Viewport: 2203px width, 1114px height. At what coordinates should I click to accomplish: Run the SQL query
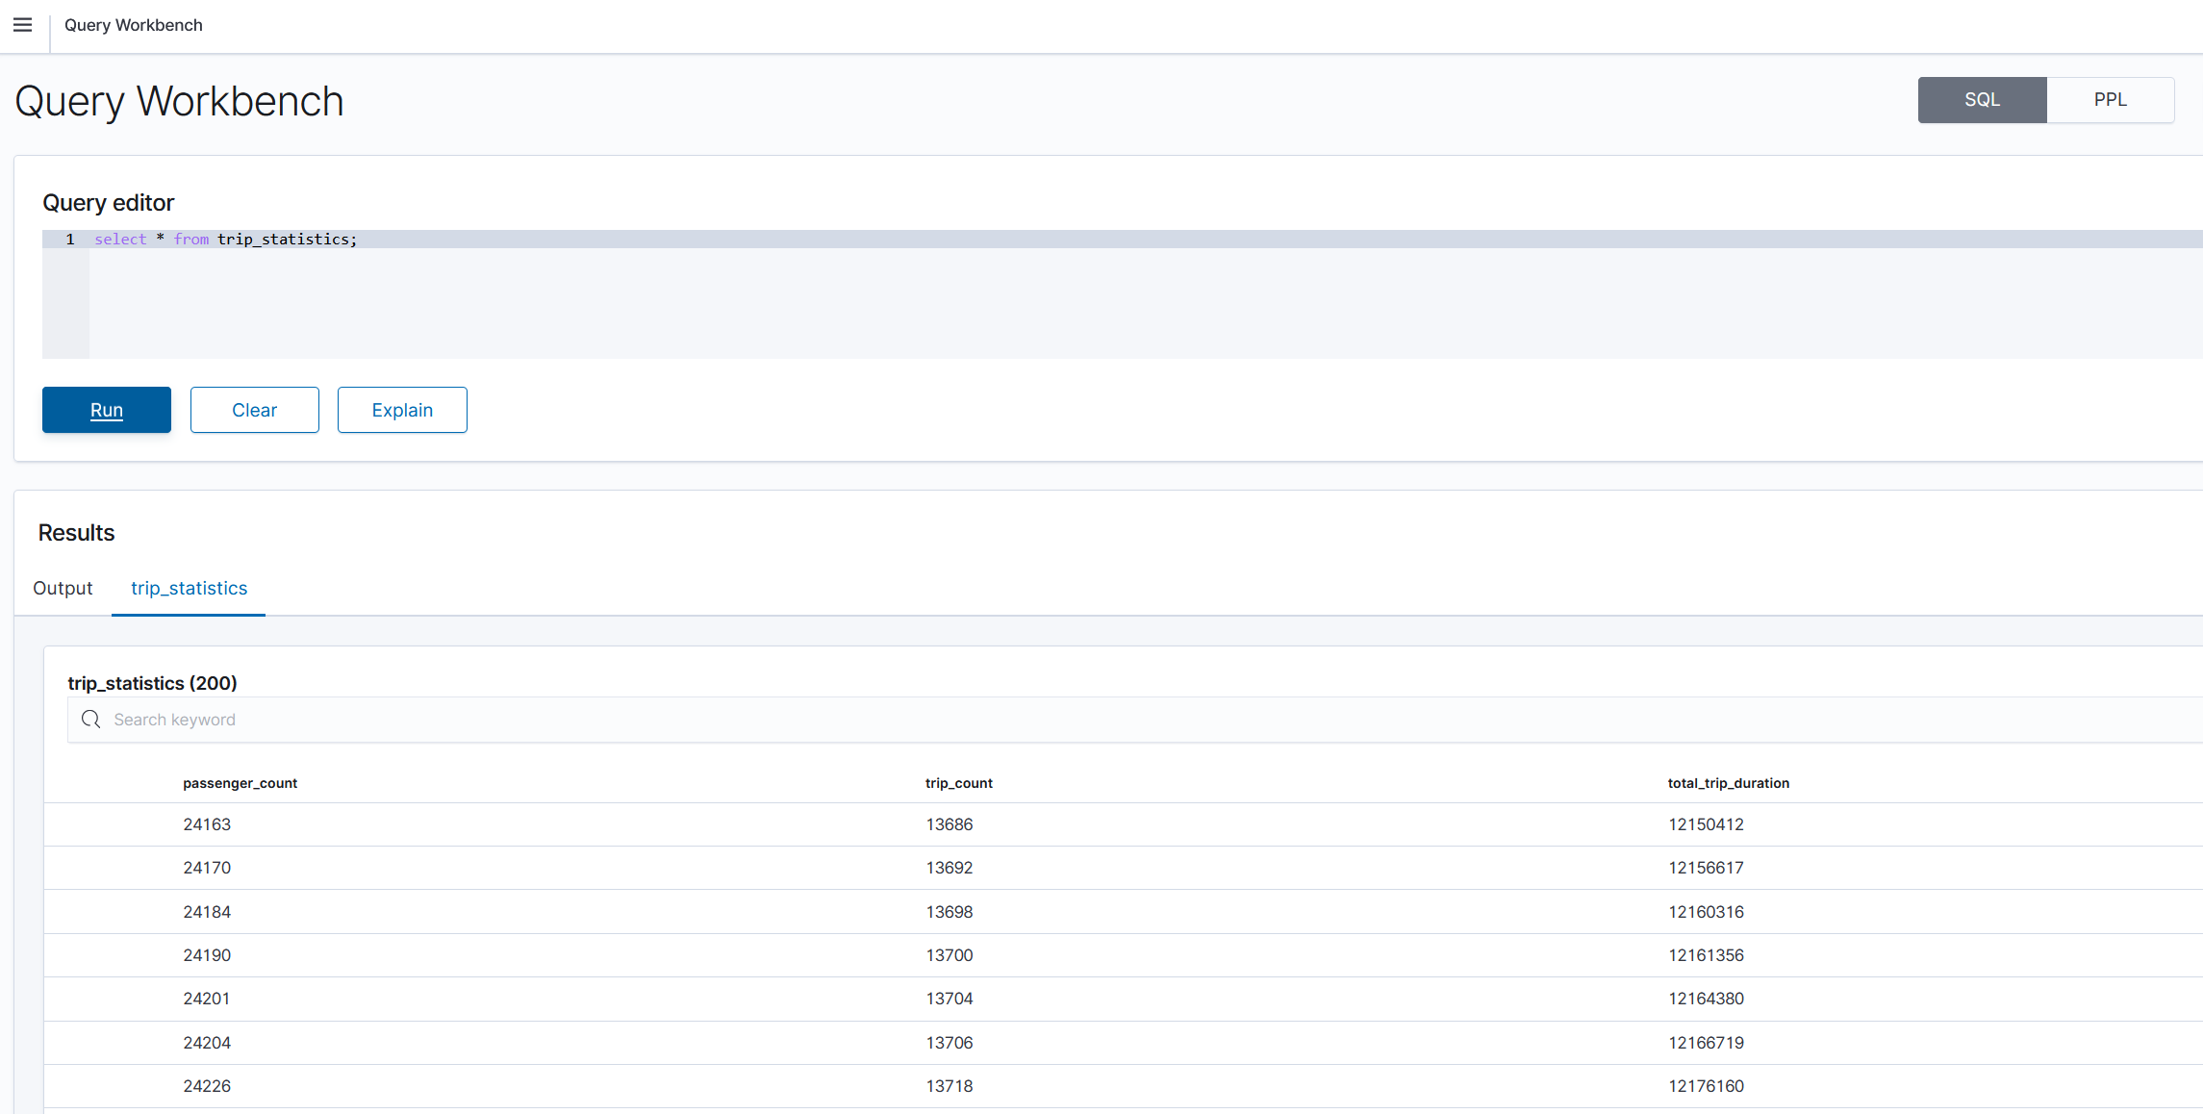click(107, 410)
